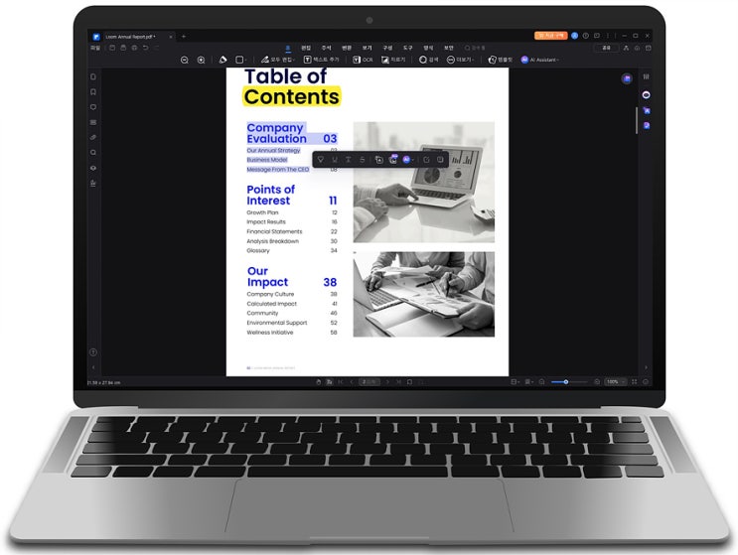The height and width of the screenshot is (555, 738).
Task: Click the orange purchase button in title bar
Action: (550, 36)
